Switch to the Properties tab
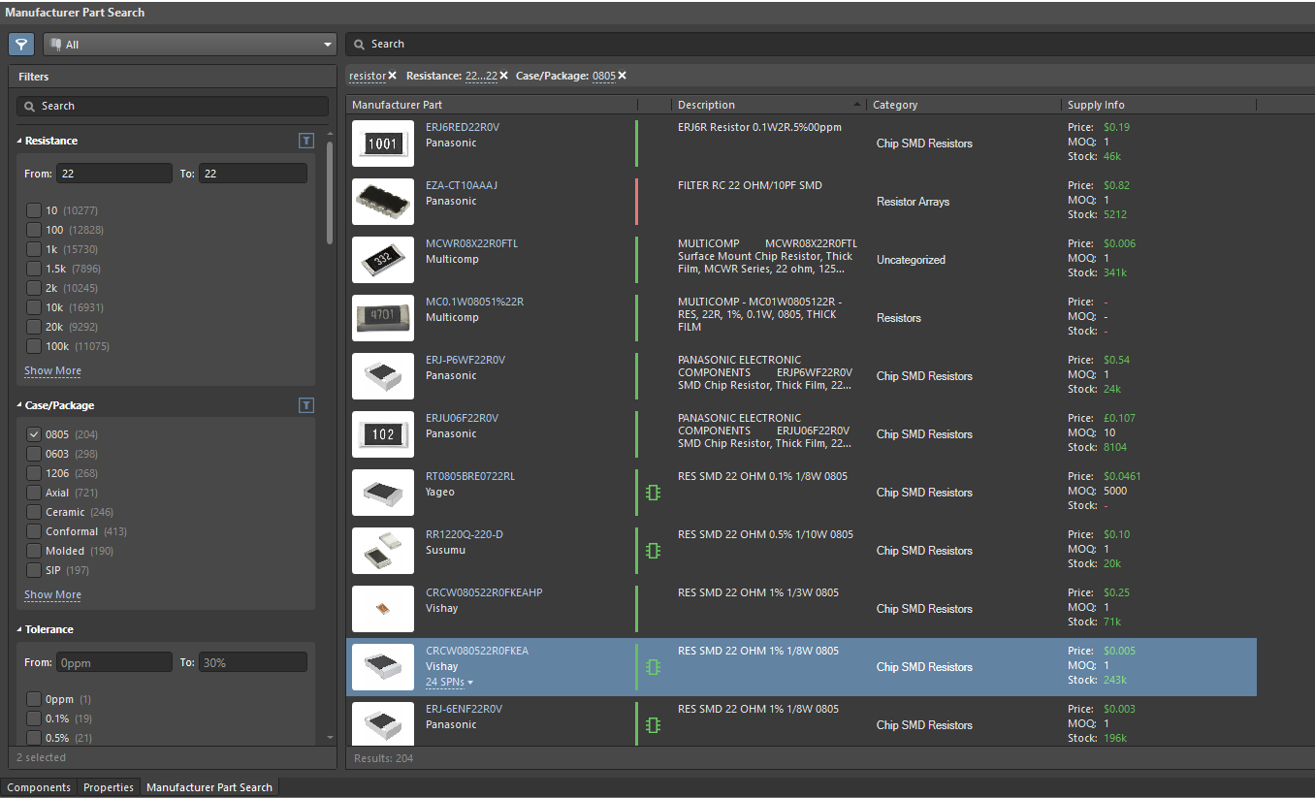 pos(109,787)
